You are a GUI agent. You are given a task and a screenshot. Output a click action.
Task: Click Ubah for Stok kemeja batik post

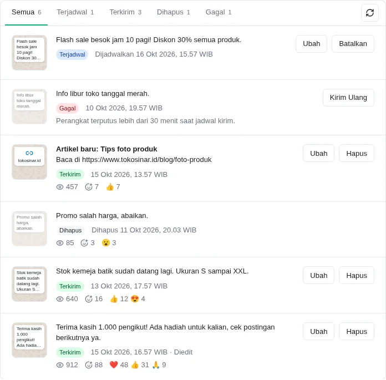[x=318, y=275]
